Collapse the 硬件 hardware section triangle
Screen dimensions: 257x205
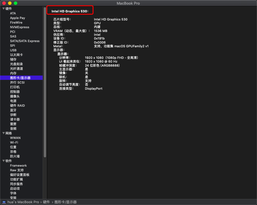pyautogui.click(x=3, y=9)
